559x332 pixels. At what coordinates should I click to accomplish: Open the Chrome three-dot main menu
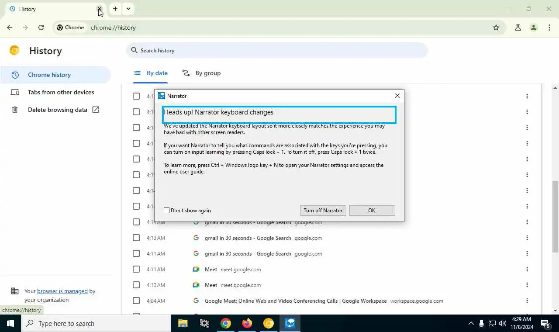click(x=549, y=28)
